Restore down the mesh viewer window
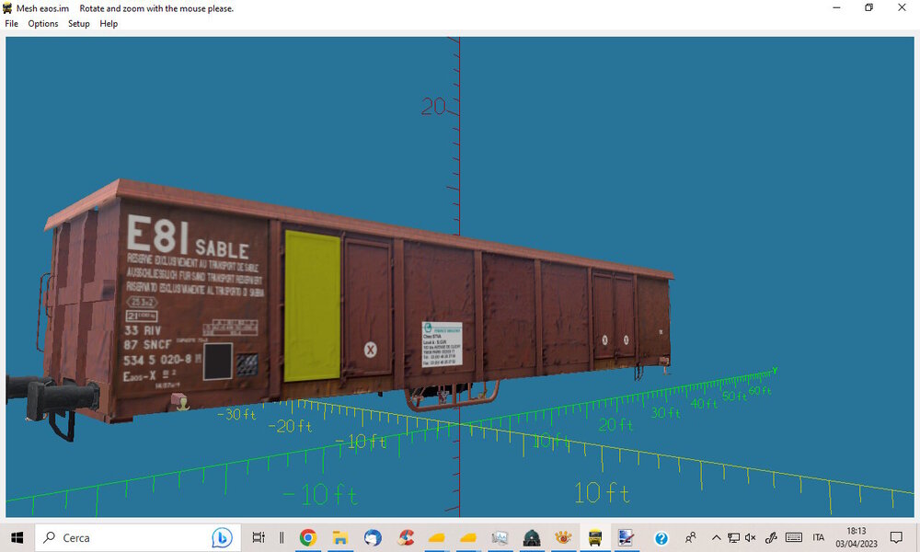The height and width of the screenshot is (552, 920). [x=869, y=7]
